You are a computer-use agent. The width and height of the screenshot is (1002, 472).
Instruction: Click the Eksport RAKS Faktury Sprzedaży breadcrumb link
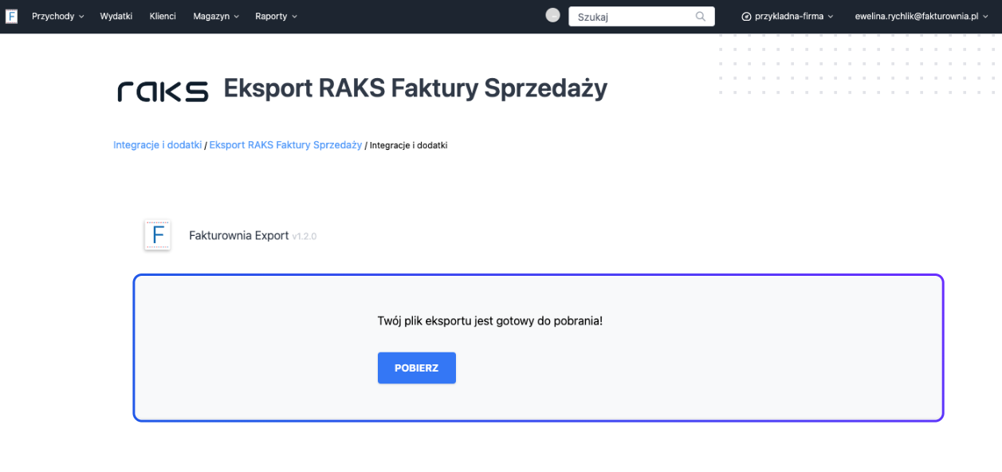285,145
